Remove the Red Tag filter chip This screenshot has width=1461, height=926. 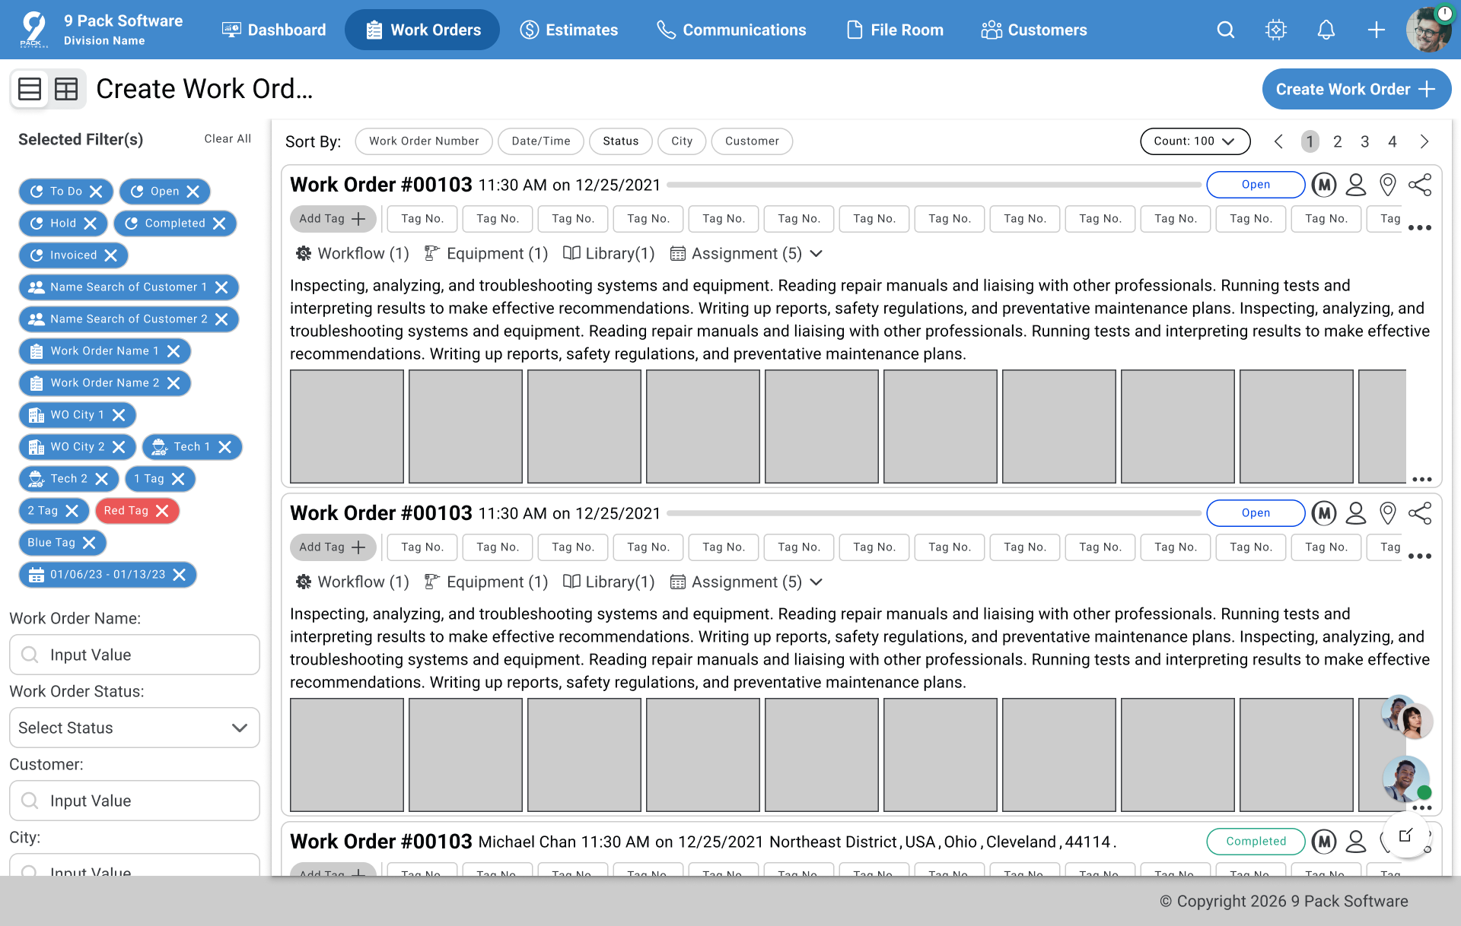pos(162,511)
